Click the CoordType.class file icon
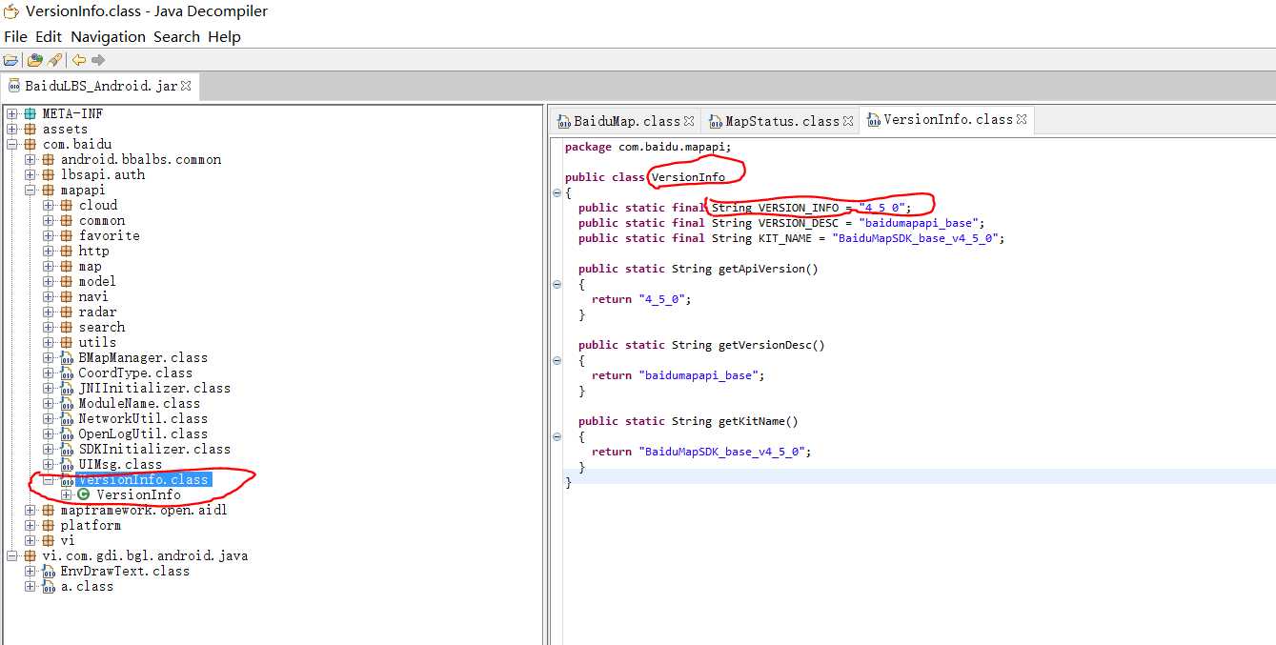The width and height of the screenshot is (1276, 645). (x=67, y=373)
